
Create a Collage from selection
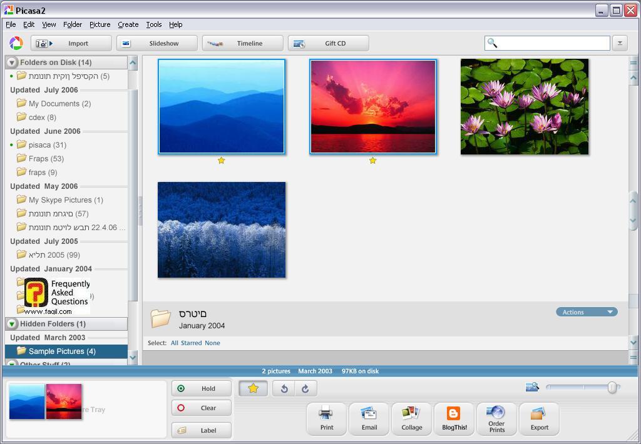click(x=411, y=418)
